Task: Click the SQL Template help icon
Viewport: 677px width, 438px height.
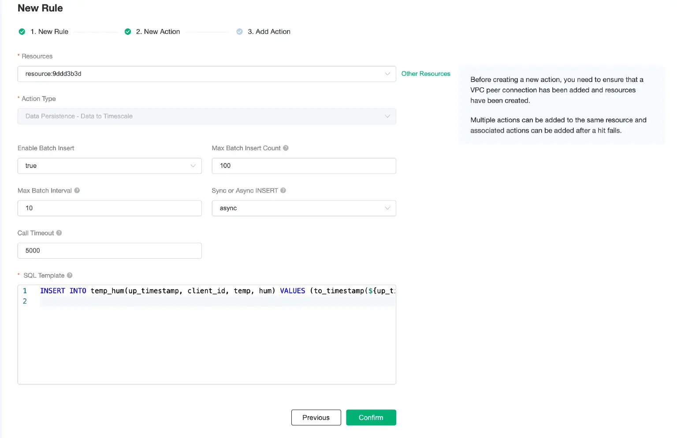Action: (x=70, y=275)
